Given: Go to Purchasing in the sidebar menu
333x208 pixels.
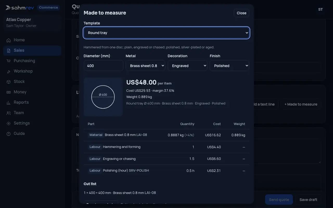Looking at the screenshot, I should [x=32, y=61].
